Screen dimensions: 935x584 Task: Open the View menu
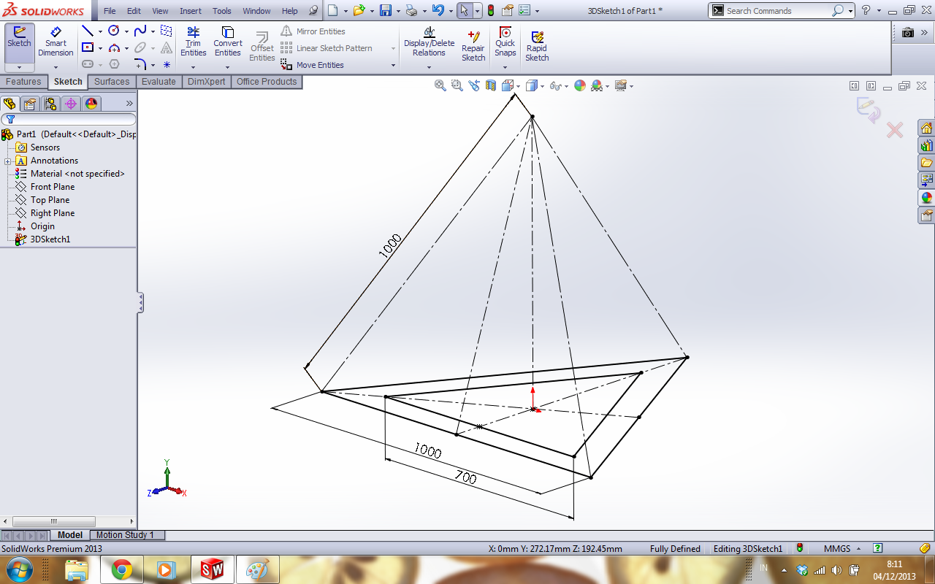tap(160, 11)
